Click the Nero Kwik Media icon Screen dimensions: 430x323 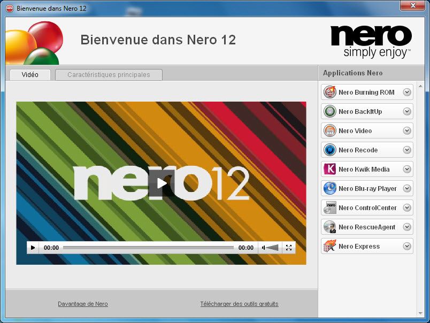[330, 169]
